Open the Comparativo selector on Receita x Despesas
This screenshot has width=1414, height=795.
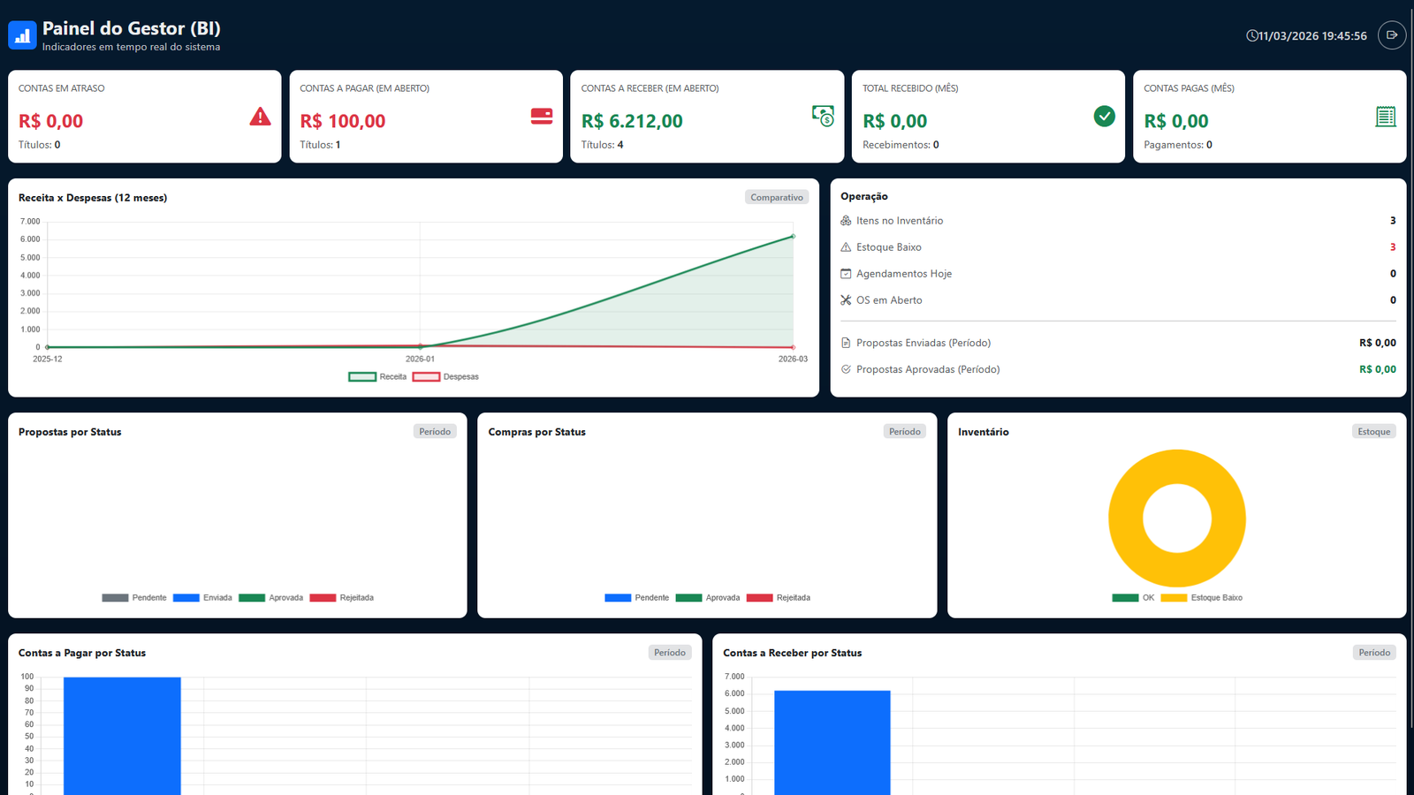coord(777,197)
